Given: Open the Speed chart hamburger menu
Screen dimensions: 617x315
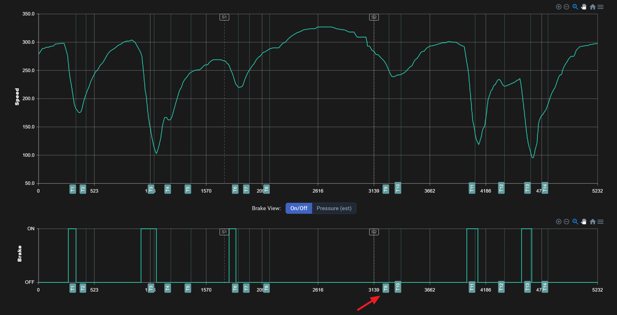Looking at the screenshot, I should (600, 7).
